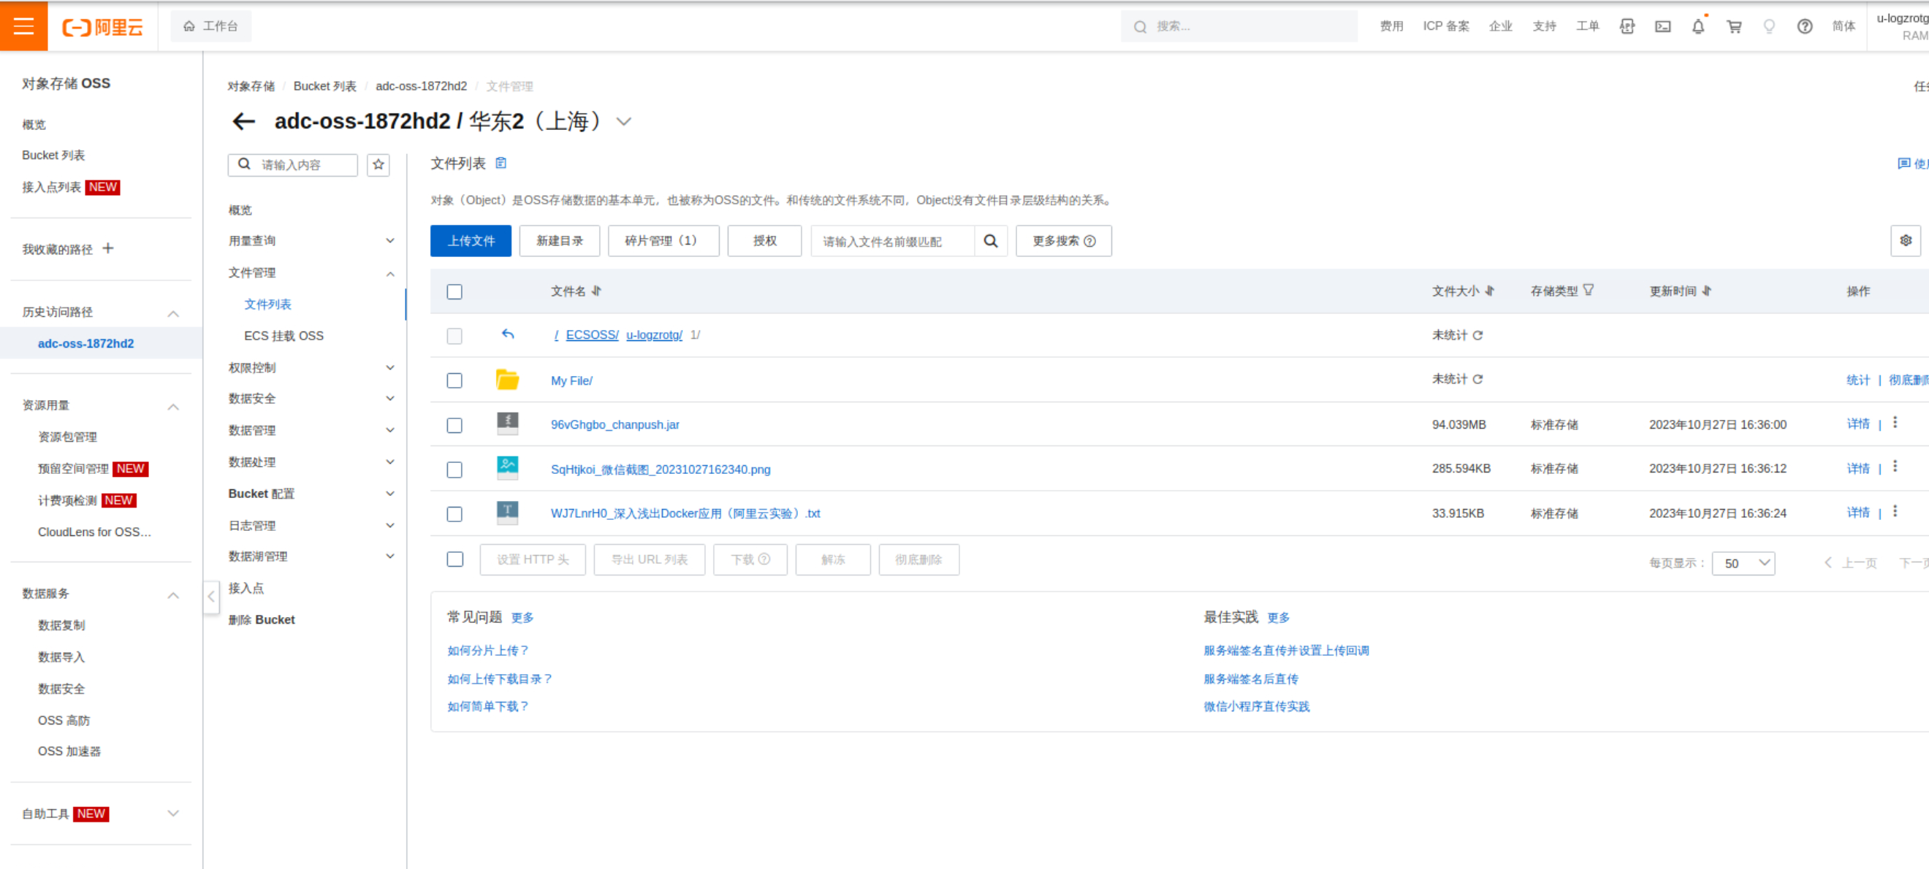This screenshot has width=1929, height=869.
Task: Refresh 未统计 for the path row
Action: [1477, 335]
